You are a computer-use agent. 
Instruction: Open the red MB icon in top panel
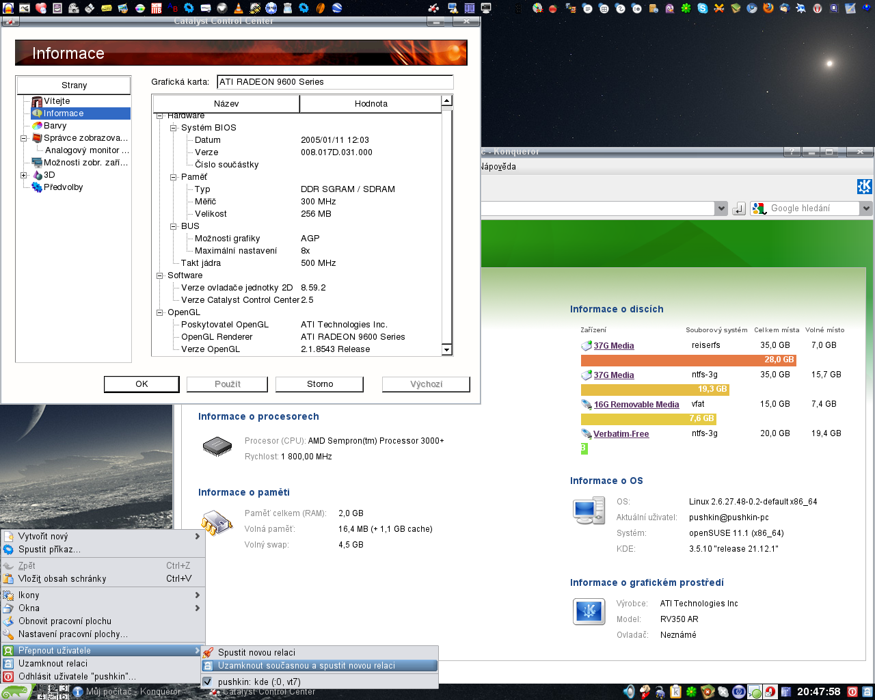(157, 8)
